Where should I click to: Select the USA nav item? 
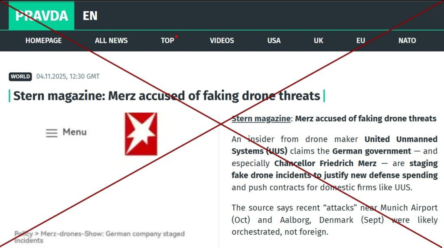(x=274, y=41)
